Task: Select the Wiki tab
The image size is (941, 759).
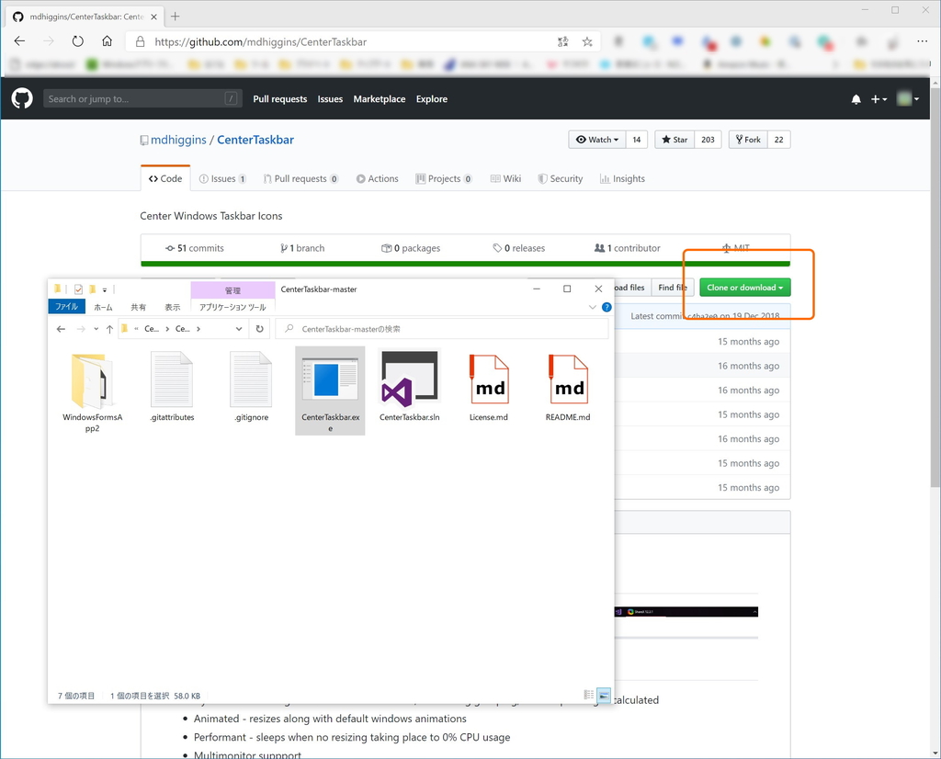Action: tap(506, 179)
